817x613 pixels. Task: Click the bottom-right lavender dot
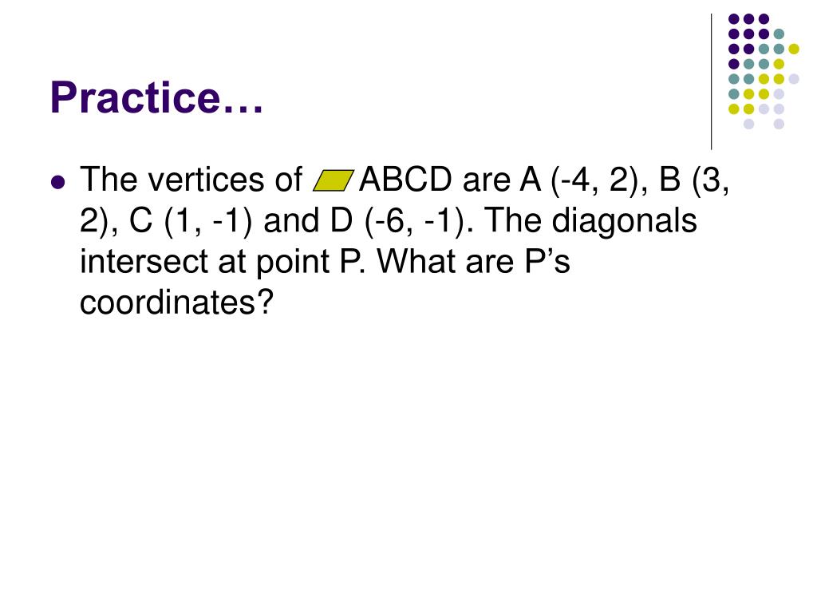coord(779,124)
